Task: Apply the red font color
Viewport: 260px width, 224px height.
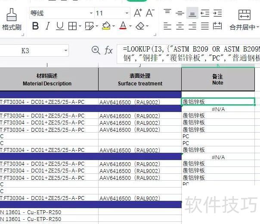Action: tap(123, 26)
